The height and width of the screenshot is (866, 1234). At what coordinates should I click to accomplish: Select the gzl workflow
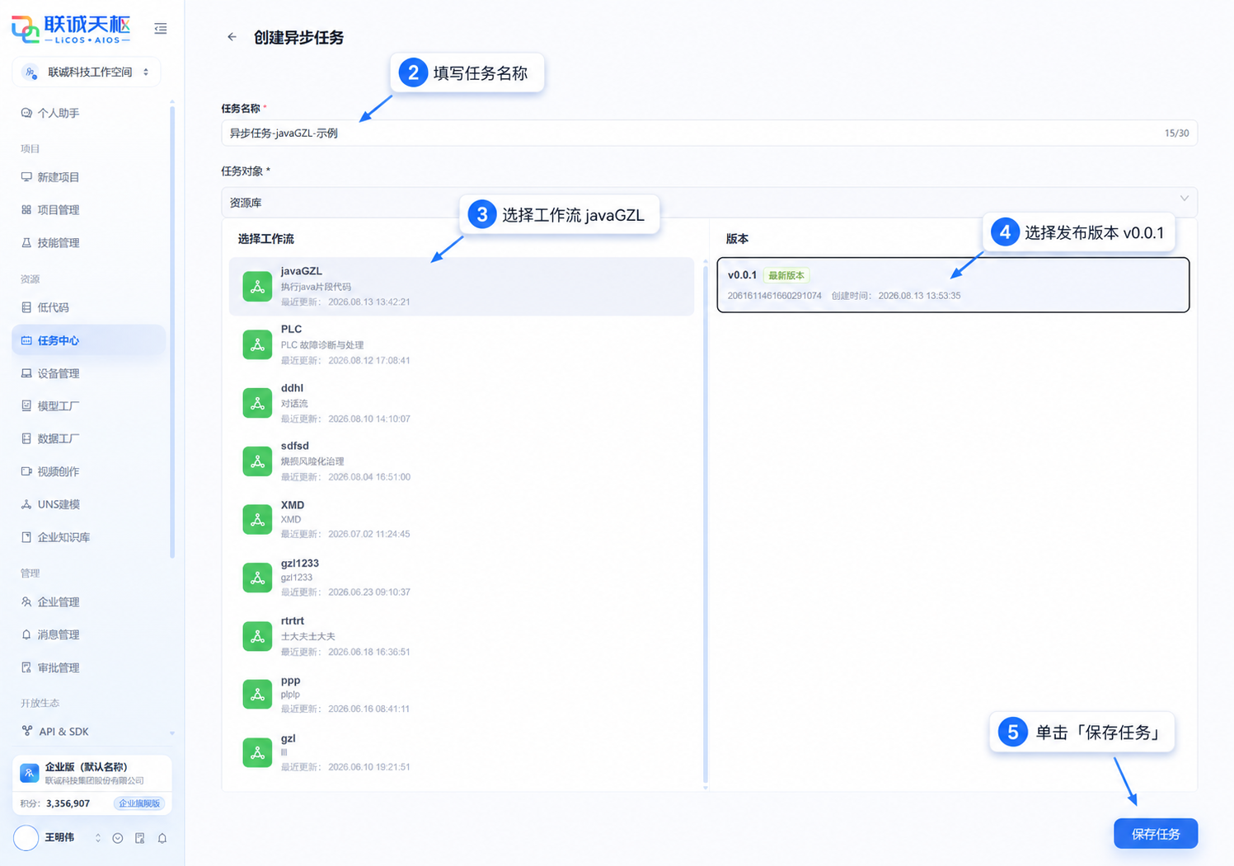(462, 752)
